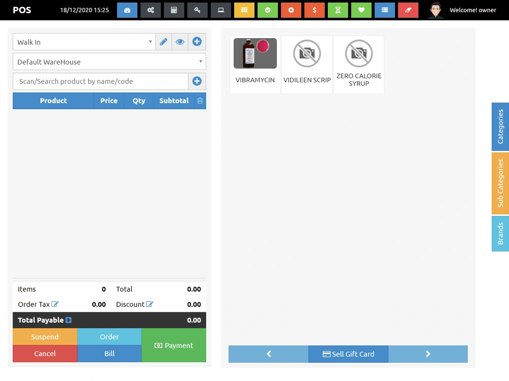
Task: Click the green heart icon
Action: (x=361, y=10)
